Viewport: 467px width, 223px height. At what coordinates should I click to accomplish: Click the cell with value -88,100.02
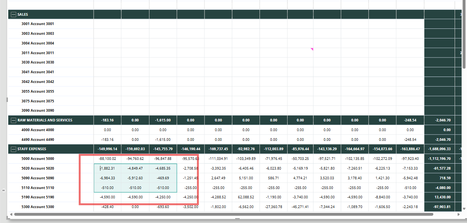pos(107,159)
